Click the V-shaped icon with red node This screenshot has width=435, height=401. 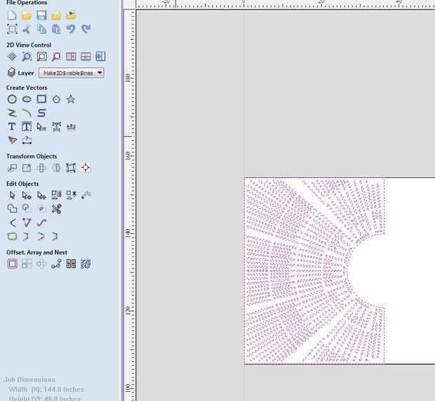pos(27,223)
